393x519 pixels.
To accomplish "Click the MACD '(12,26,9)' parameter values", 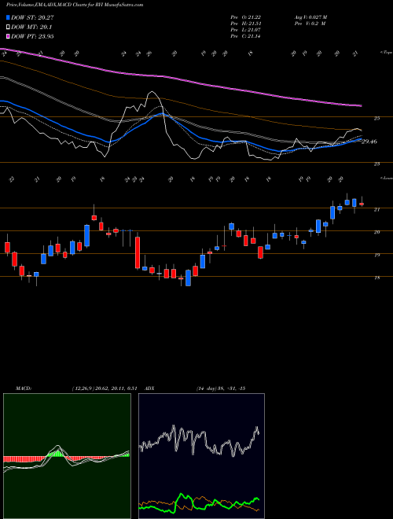I will (x=105, y=388).
